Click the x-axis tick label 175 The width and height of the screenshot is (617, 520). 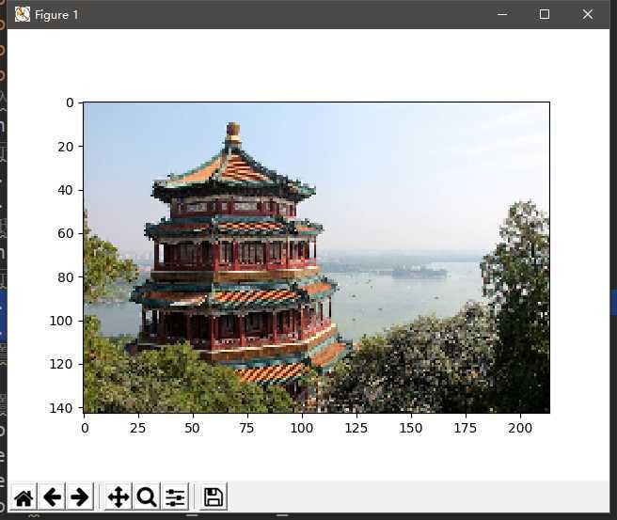(466, 428)
